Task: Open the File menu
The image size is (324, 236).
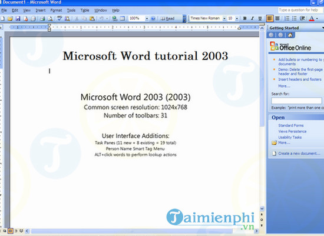Action: [x=4, y=10]
